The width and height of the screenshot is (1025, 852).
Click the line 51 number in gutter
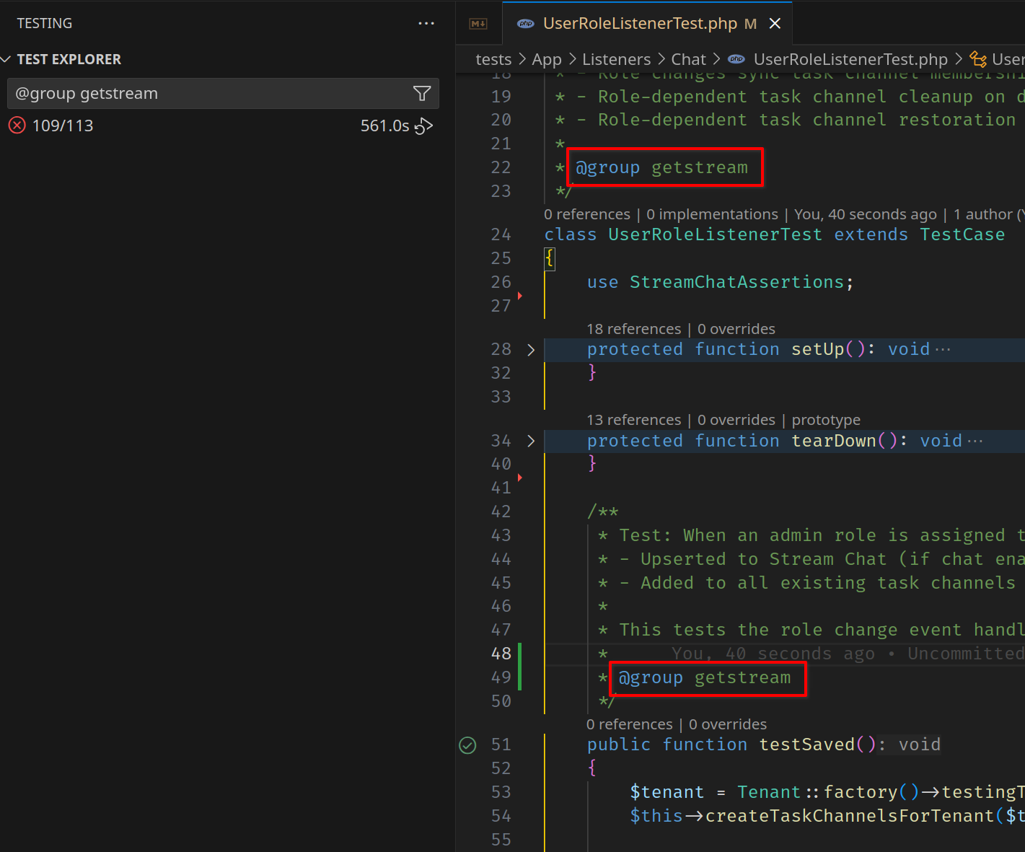point(501,745)
